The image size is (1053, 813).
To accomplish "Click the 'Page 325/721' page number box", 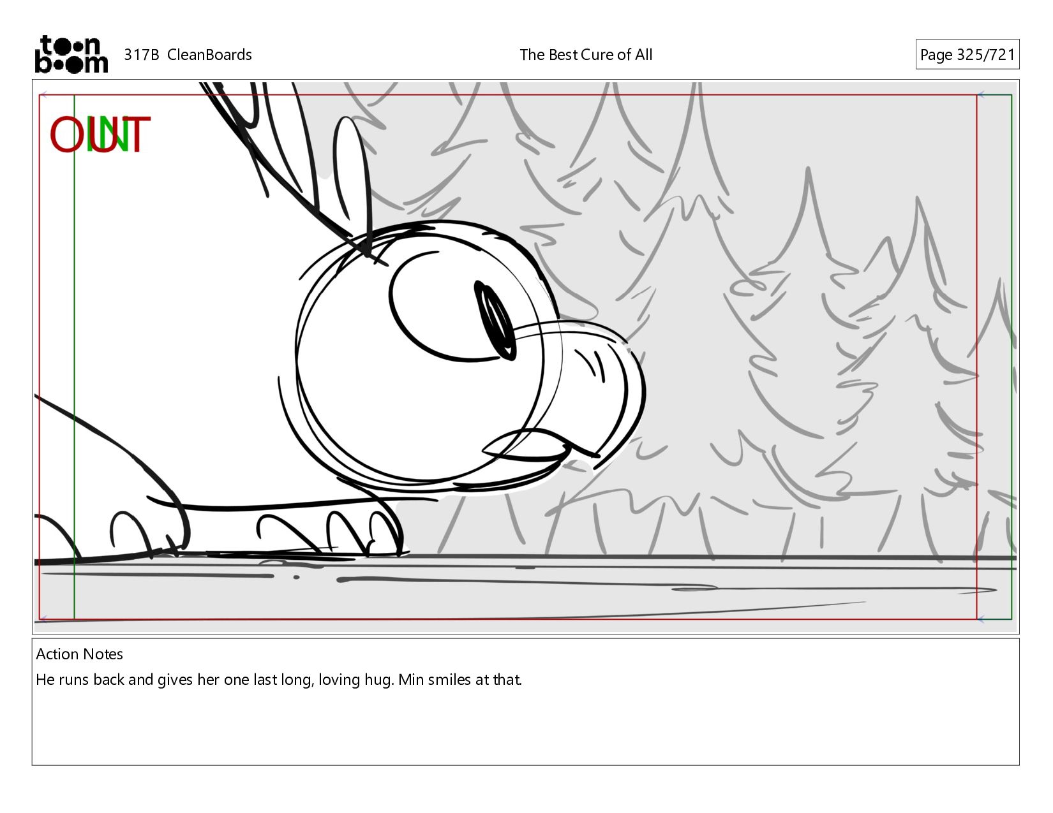I will (x=967, y=55).
